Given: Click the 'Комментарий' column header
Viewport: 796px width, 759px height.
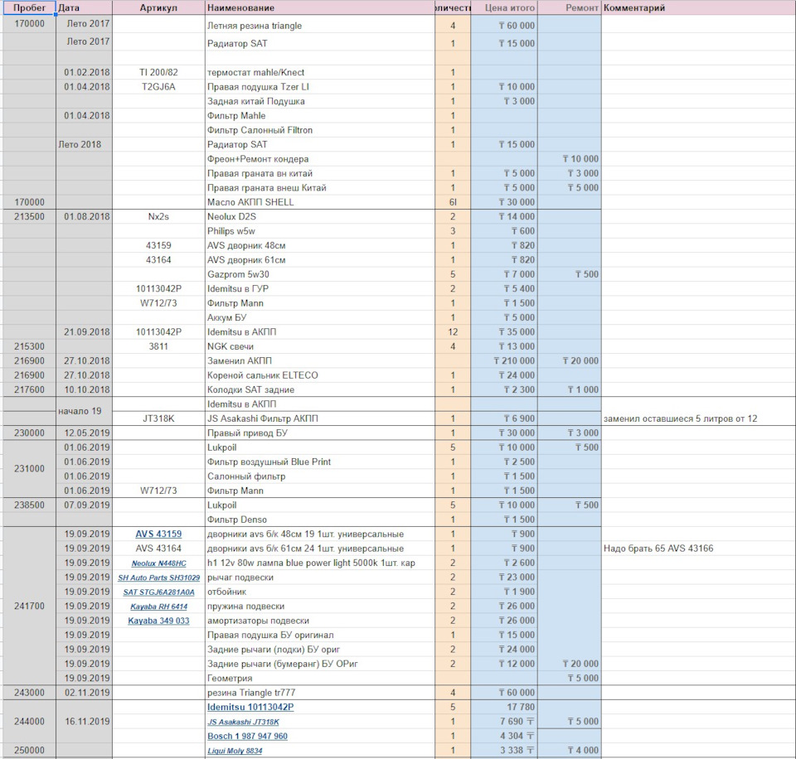Looking at the screenshot, I should coord(698,7).
